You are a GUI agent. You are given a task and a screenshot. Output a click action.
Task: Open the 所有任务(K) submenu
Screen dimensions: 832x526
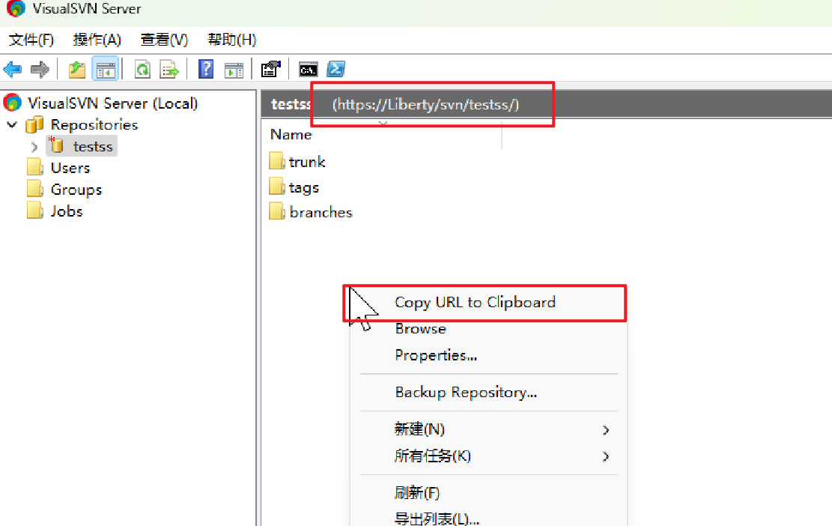[433, 456]
